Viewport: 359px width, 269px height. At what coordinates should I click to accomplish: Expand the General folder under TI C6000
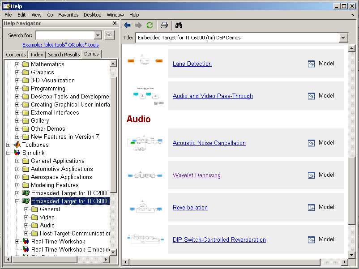coord(26,209)
